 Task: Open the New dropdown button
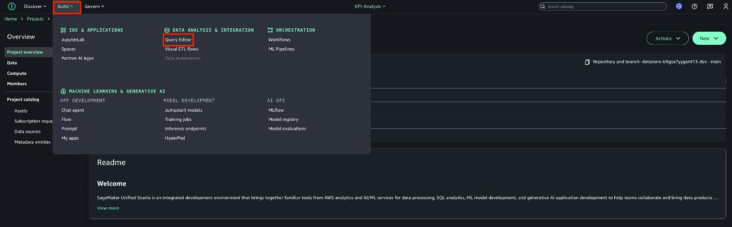pyautogui.click(x=709, y=39)
